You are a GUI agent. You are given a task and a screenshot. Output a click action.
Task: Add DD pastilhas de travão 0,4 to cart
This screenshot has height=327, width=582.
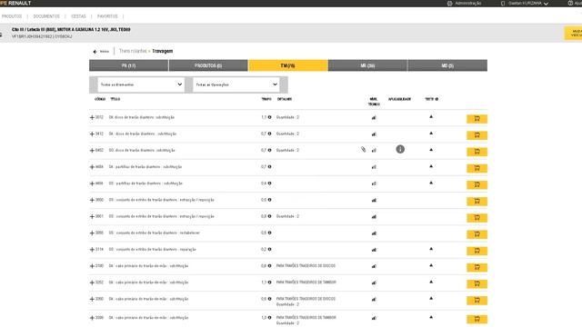(477, 184)
